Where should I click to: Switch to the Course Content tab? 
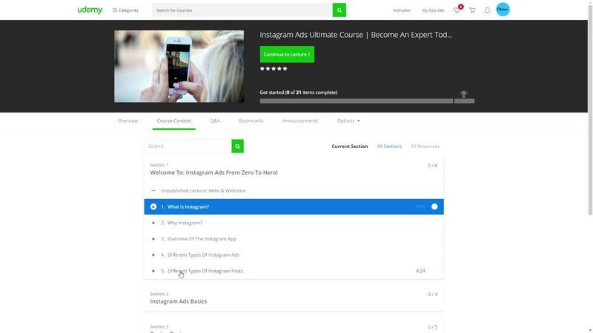(174, 121)
